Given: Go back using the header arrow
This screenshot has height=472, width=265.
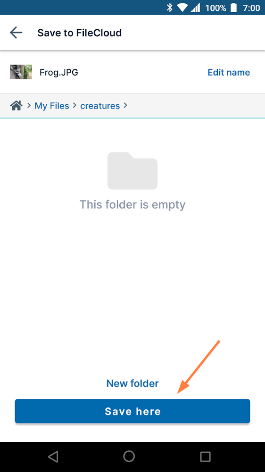Looking at the screenshot, I should (x=16, y=33).
